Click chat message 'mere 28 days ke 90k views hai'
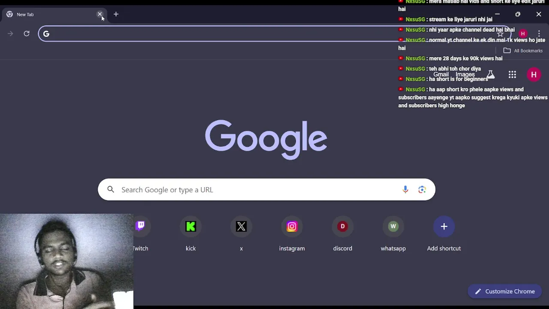The height and width of the screenshot is (309, 549). 465,58
